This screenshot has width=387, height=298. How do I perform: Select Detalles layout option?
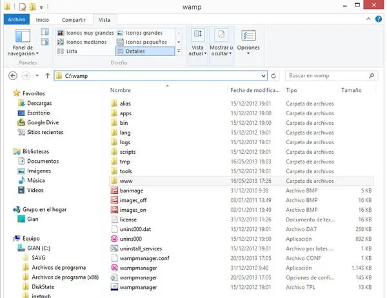click(x=145, y=51)
